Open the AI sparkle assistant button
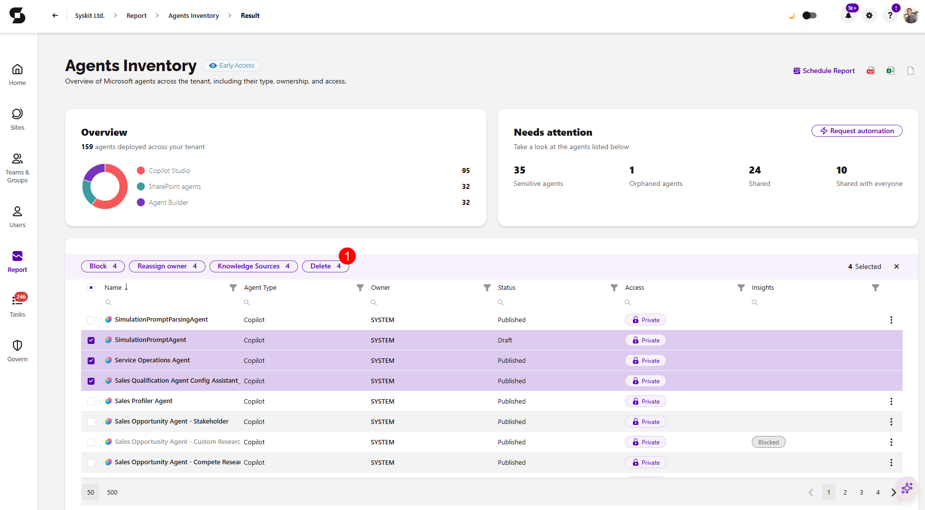925x510 pixels. [x=907, y=488]
